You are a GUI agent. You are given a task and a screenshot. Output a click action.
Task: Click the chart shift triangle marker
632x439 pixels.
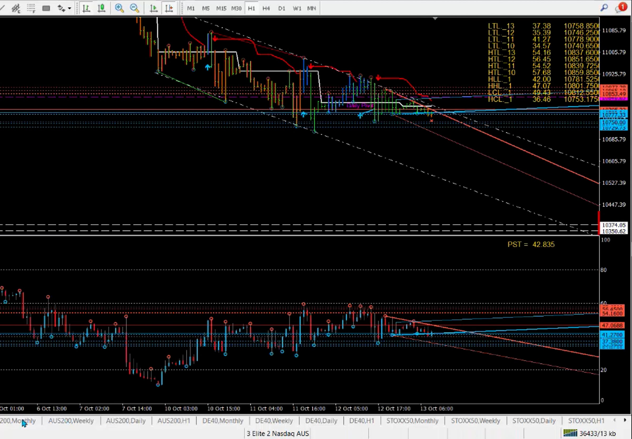(x=435, y=18)
